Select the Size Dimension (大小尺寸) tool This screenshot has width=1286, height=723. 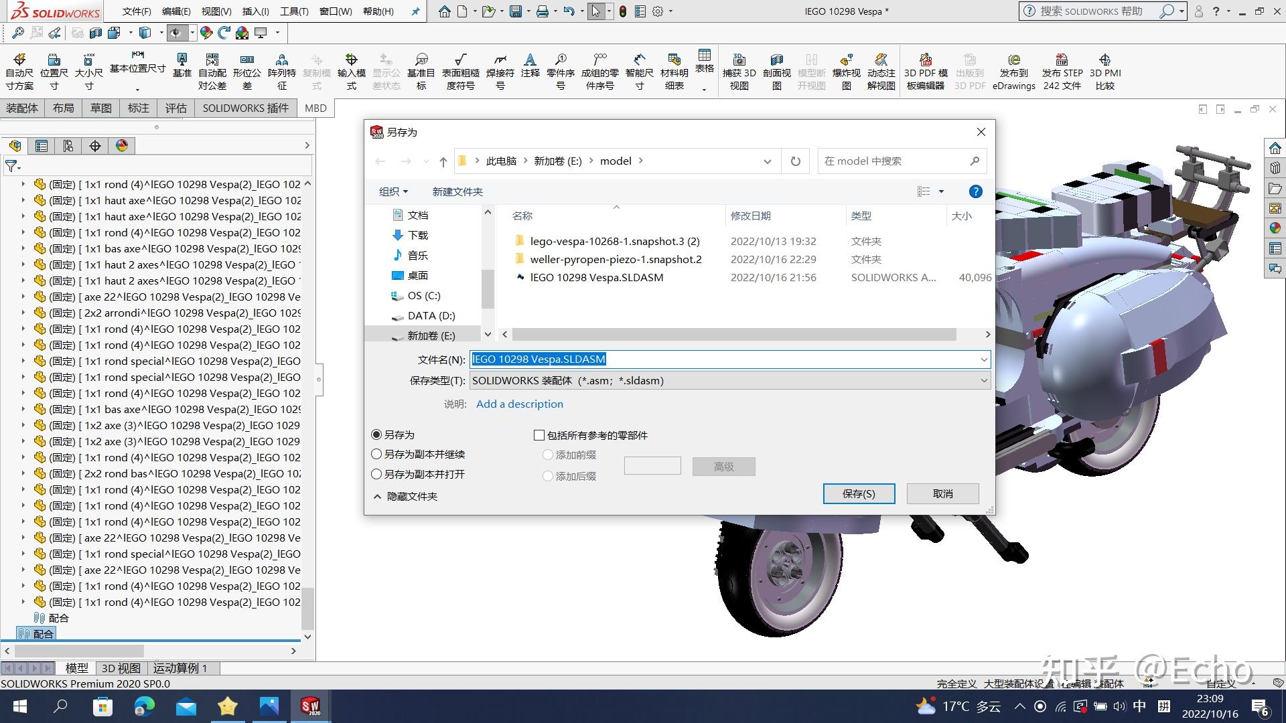click(88, 72)
